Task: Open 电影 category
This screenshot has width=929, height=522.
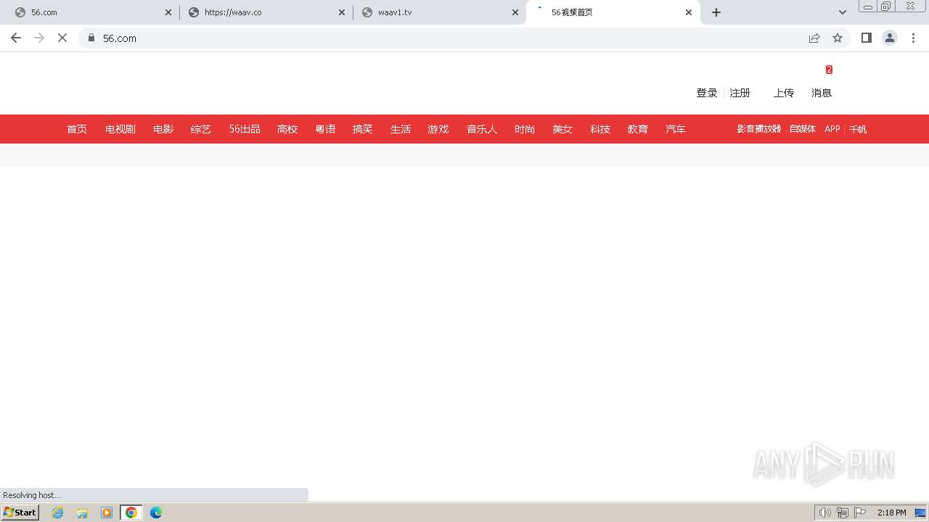Action: 163,129
